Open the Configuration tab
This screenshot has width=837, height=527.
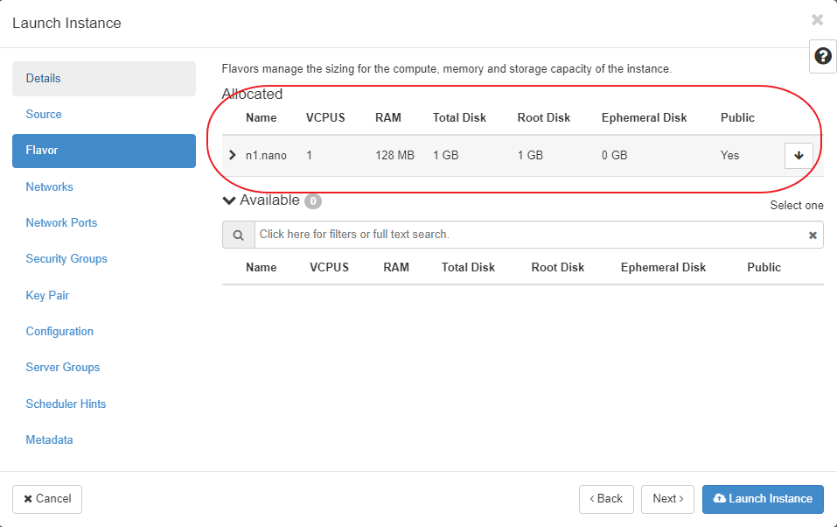pos(59,332)
